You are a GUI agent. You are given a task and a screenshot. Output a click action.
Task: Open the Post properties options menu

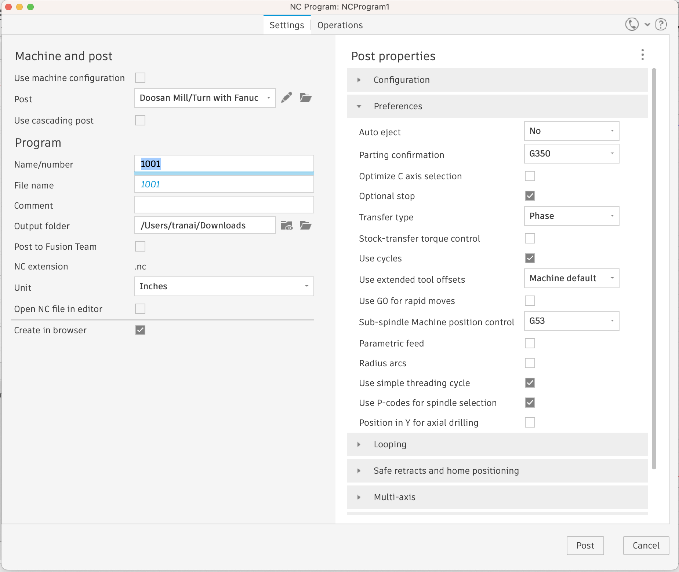(643, 55)
